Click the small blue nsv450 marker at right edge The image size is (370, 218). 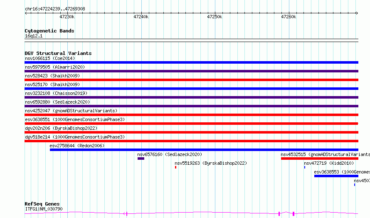click(x=355, y=185)
